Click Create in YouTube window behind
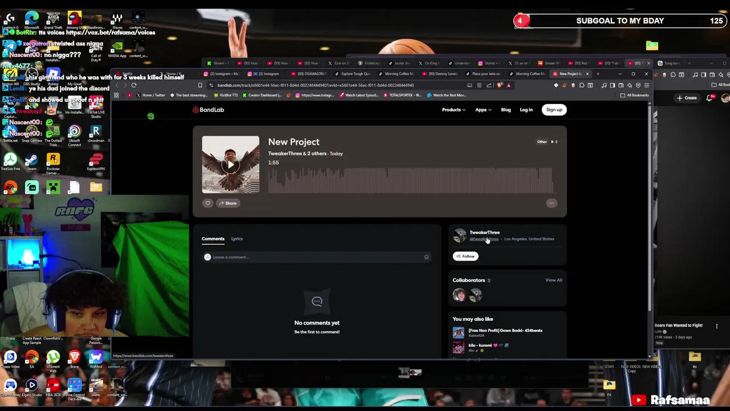 687,98
